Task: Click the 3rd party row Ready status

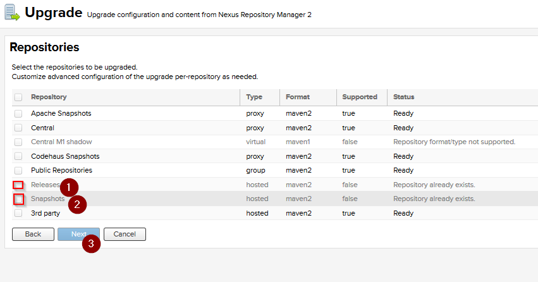Action: click(403, 214)
